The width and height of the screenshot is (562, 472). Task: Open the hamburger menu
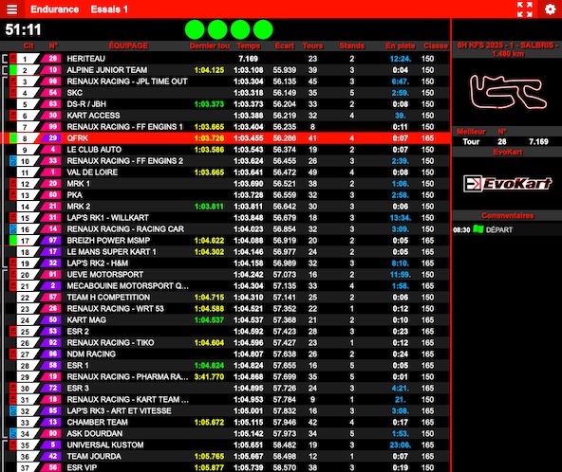click(11, 9)
